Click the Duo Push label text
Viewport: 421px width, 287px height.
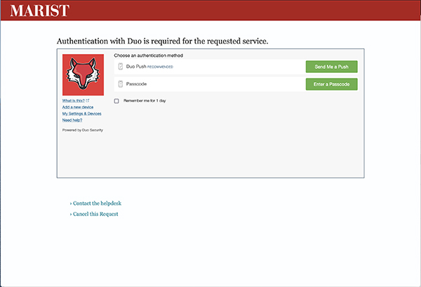(136, 67)
